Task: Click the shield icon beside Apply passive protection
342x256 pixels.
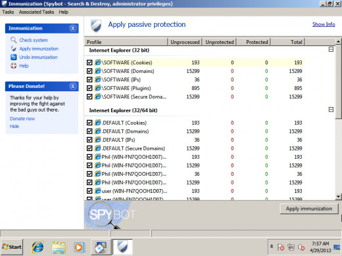Action: pos(96,26)
